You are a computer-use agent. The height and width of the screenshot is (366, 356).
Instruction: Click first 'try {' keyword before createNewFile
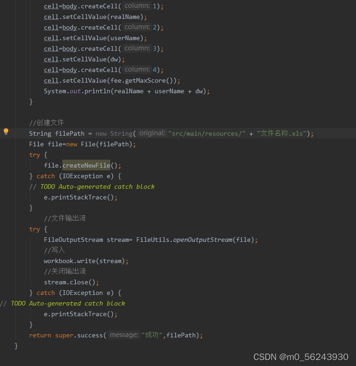pos(38,155)
